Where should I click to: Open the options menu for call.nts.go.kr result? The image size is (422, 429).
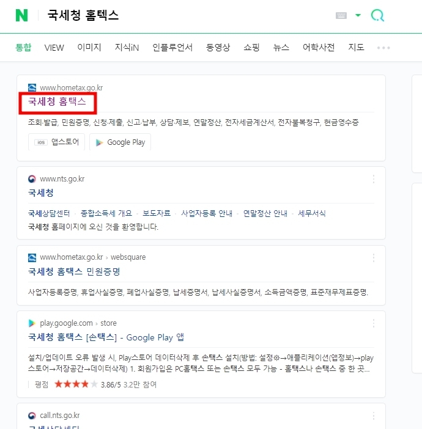click(374, 416)
